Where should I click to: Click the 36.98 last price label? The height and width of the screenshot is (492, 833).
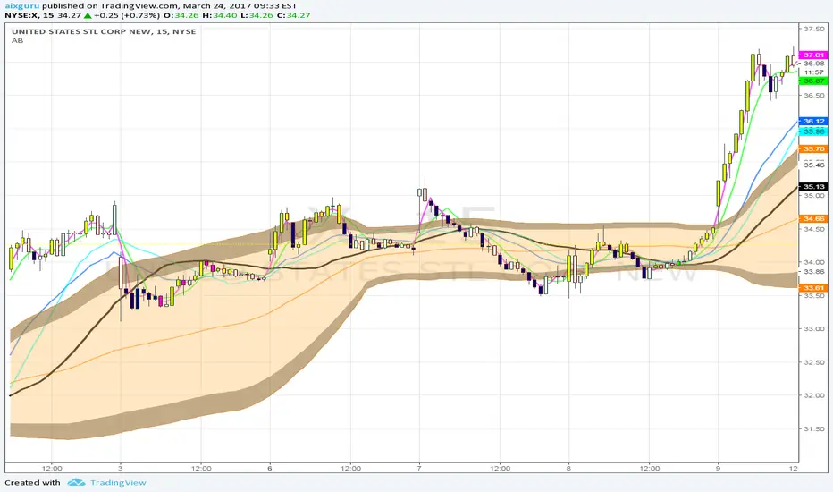(814, 64)
